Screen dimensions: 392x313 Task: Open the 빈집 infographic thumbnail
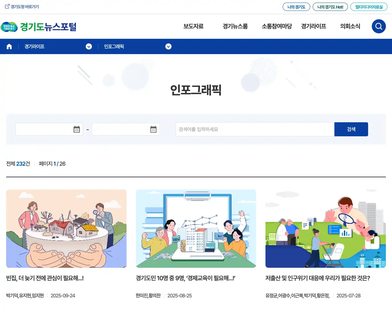[66, 229]
